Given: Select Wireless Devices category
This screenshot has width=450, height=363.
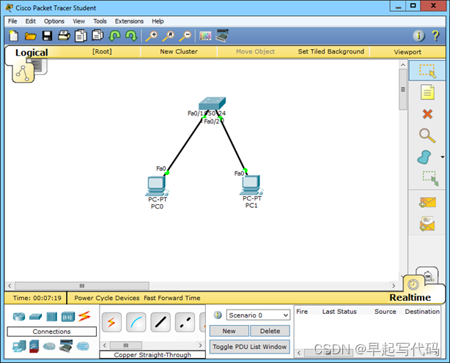Looking at the screenshot, I should (x=68, y=317).
